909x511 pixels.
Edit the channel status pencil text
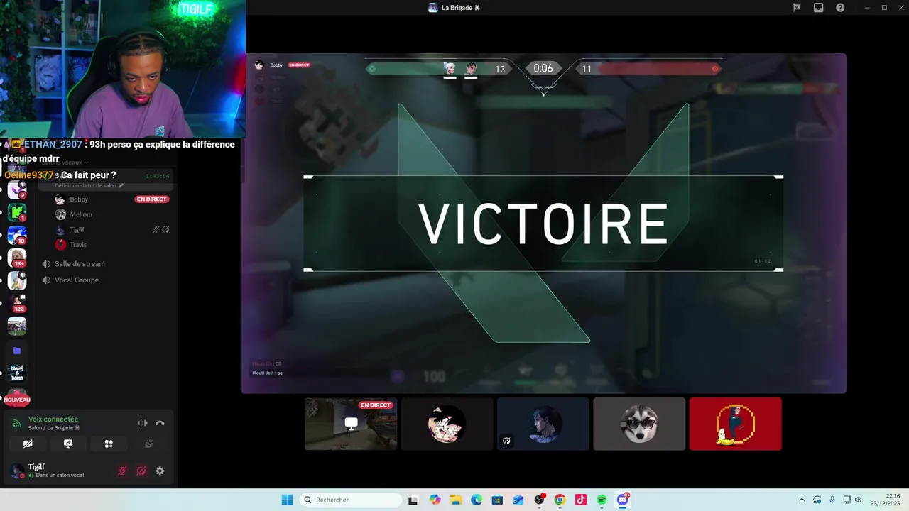(89, 185)
